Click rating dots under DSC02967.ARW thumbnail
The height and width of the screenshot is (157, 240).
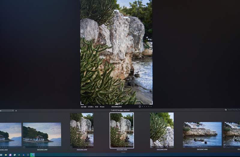tap(202, 147)
